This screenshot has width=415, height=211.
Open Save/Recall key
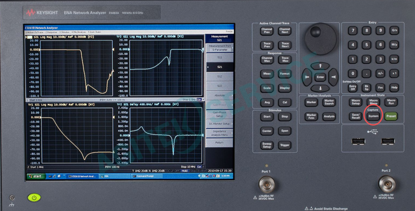(x=356, y=116)
